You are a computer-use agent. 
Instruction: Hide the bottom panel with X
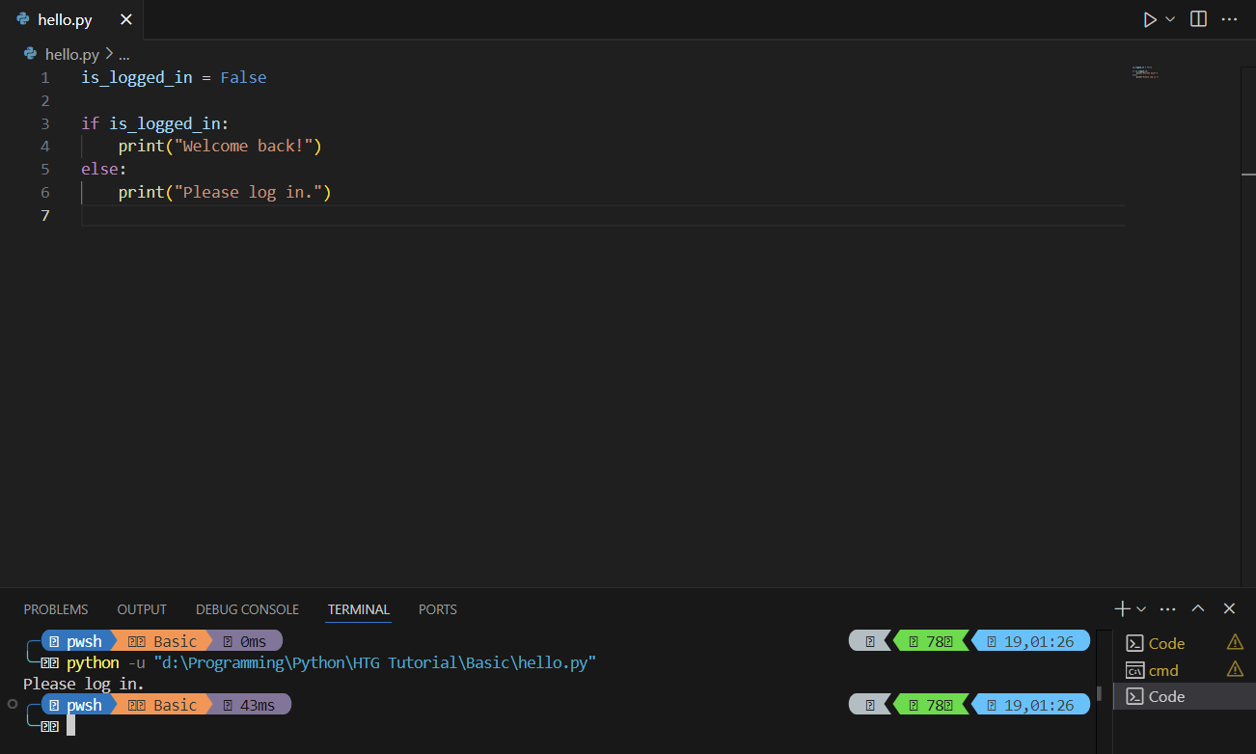tap(1229, 609)
